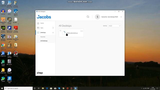Open the search magnifier in Citrix Workspace
The image size is (160, 90).
pyautogui.click(x=88, y=17)
